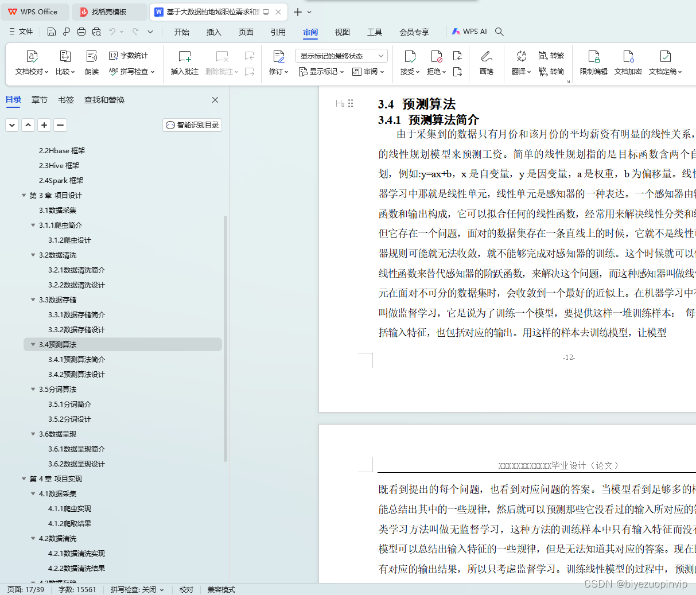Select the 画笔 ink pen tool

point(487,63)
